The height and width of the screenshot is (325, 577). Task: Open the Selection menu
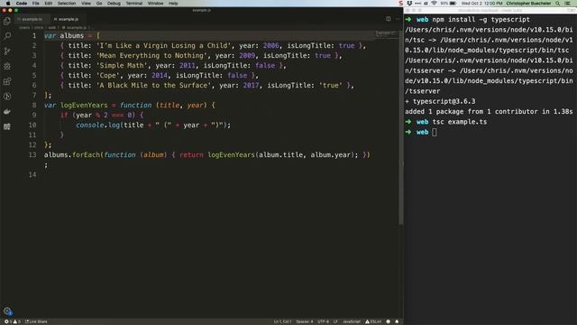coord(67,4)
